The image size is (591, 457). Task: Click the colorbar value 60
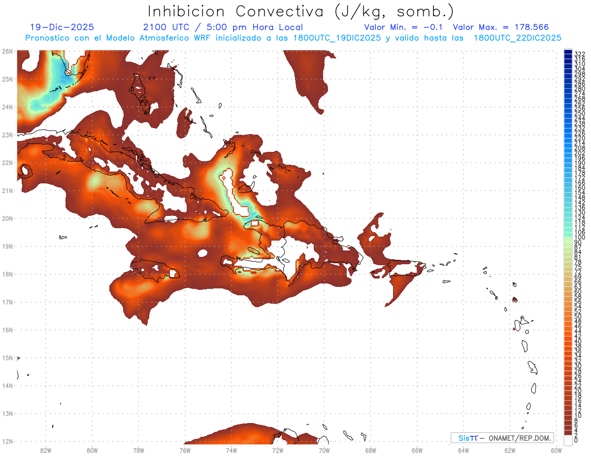point(578,291)
